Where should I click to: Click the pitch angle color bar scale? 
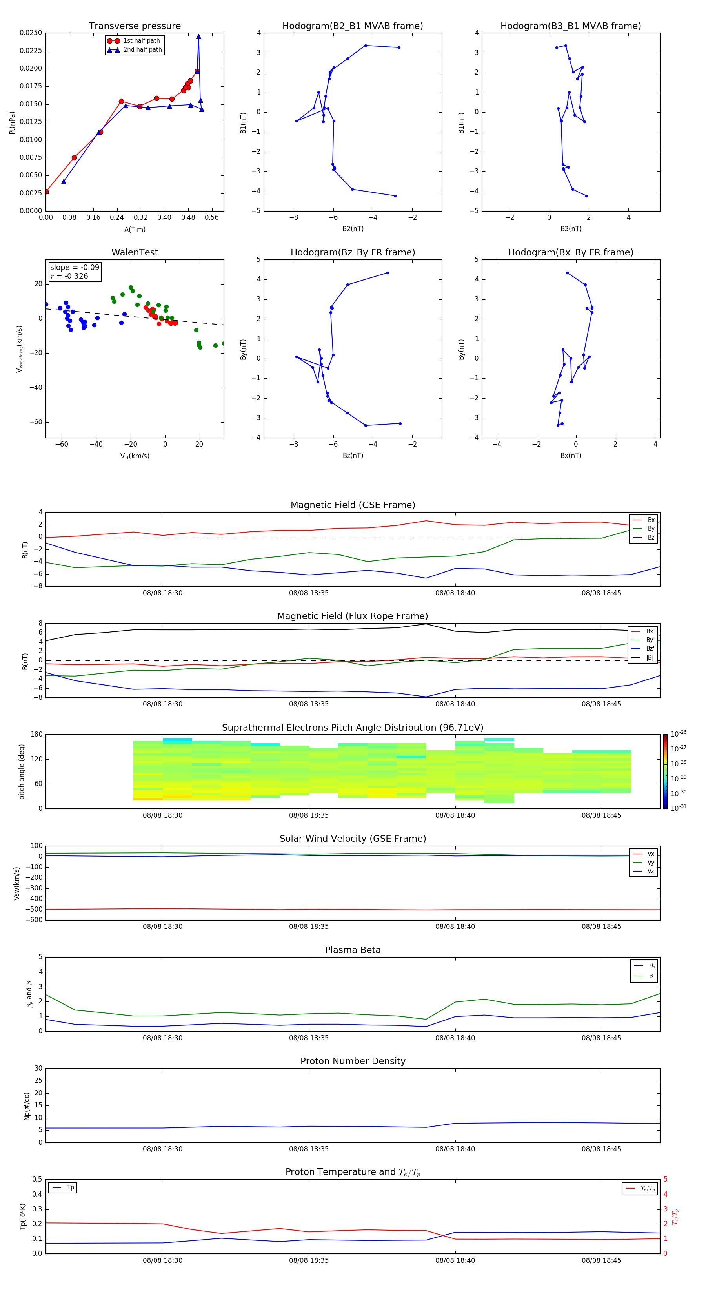point(665,772)
